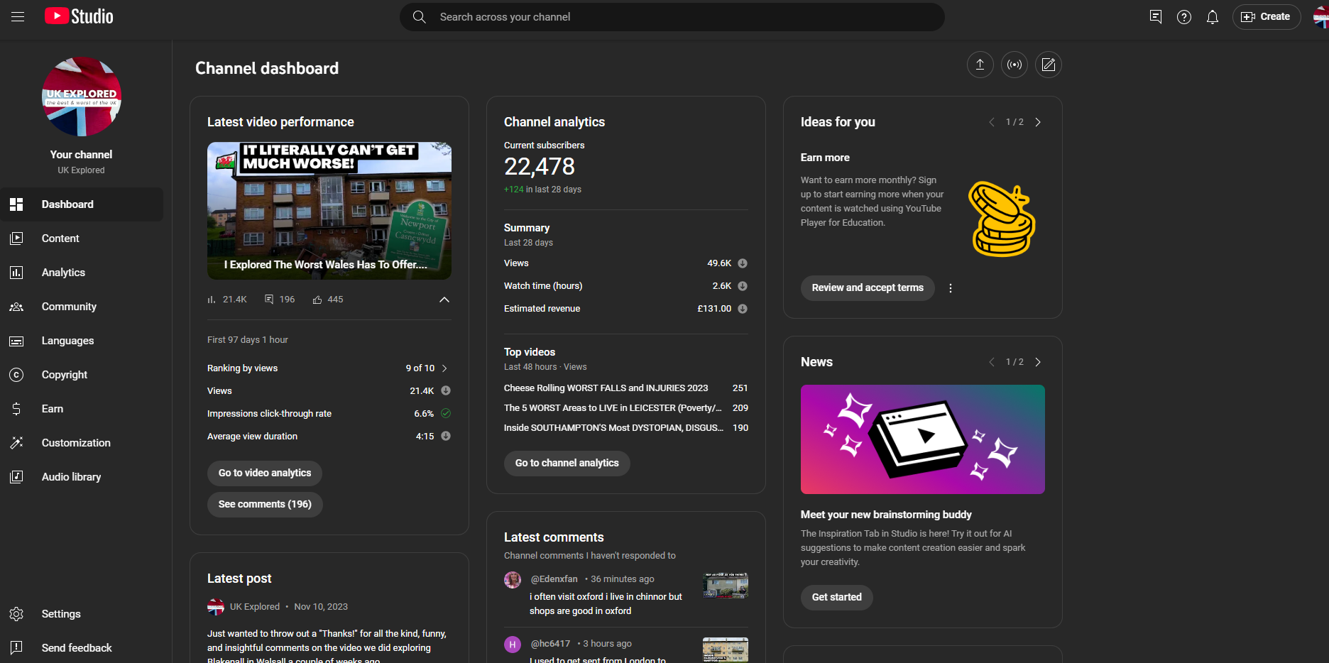
Task: Open Copyright in the sidebar
Action: [82, 375]
